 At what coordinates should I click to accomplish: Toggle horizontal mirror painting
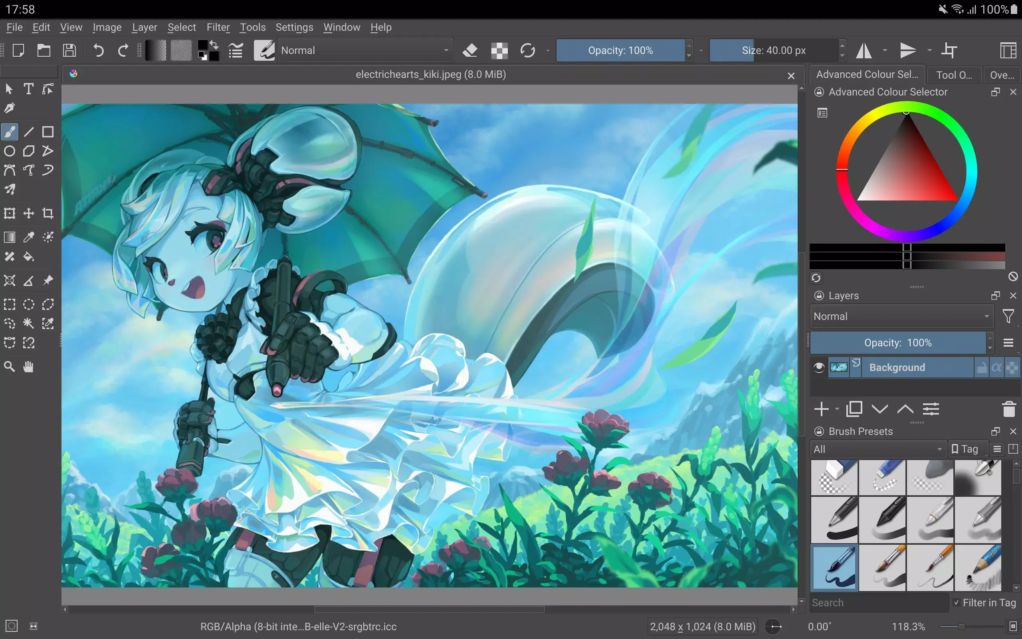tap(864, 50)
